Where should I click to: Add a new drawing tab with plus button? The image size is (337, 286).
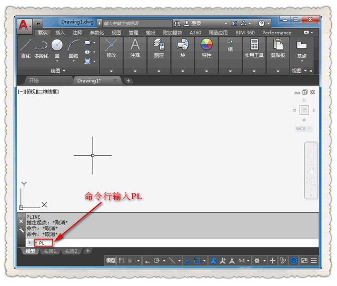[x=128, y=80]
